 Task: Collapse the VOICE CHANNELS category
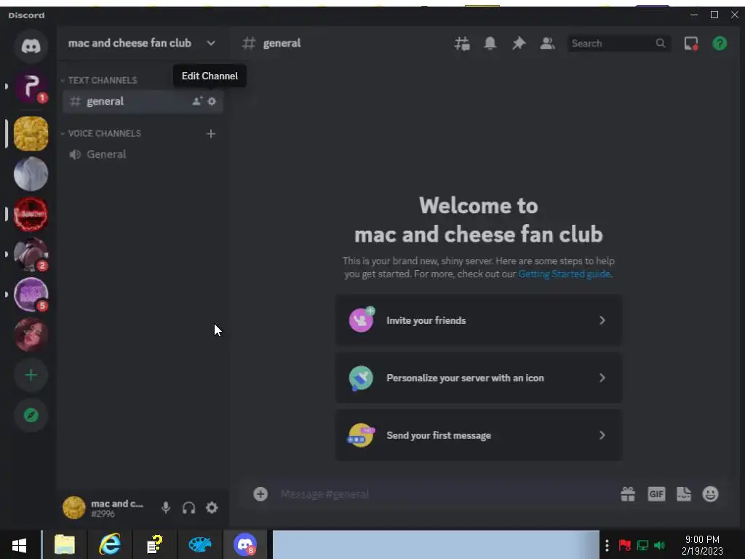click(100, 134)
